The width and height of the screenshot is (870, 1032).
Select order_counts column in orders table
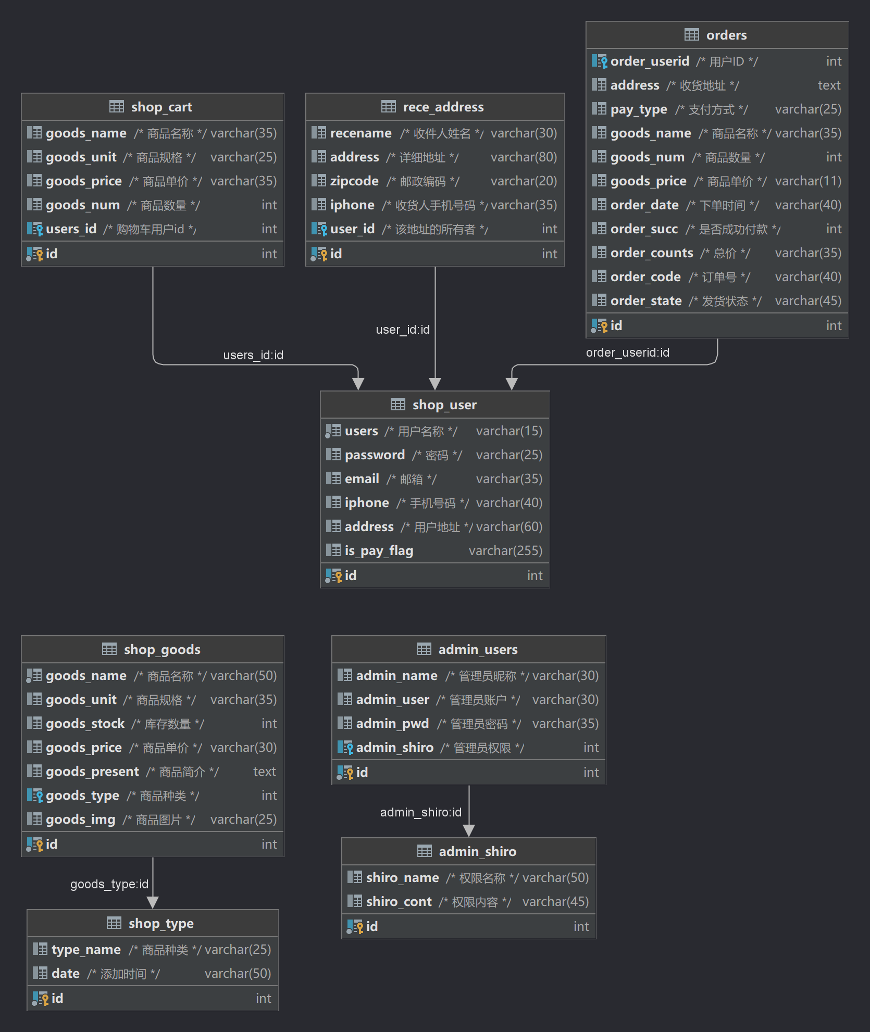point(717,253)
